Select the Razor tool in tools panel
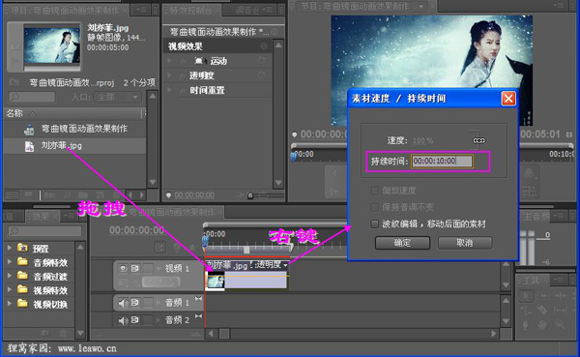Image resolution: width=580 pixels, height=357 pixels. point(542,310)
